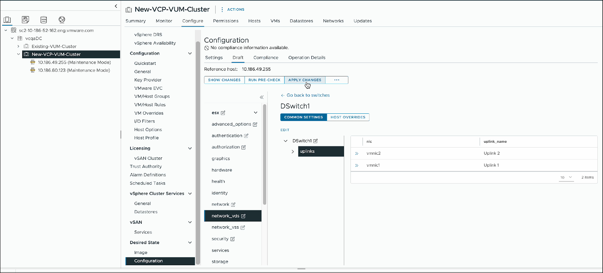The width and height of the screenshot is (603, 273).
Task: Select the HOST OVERRIDES toggle button
Action: 348,117
